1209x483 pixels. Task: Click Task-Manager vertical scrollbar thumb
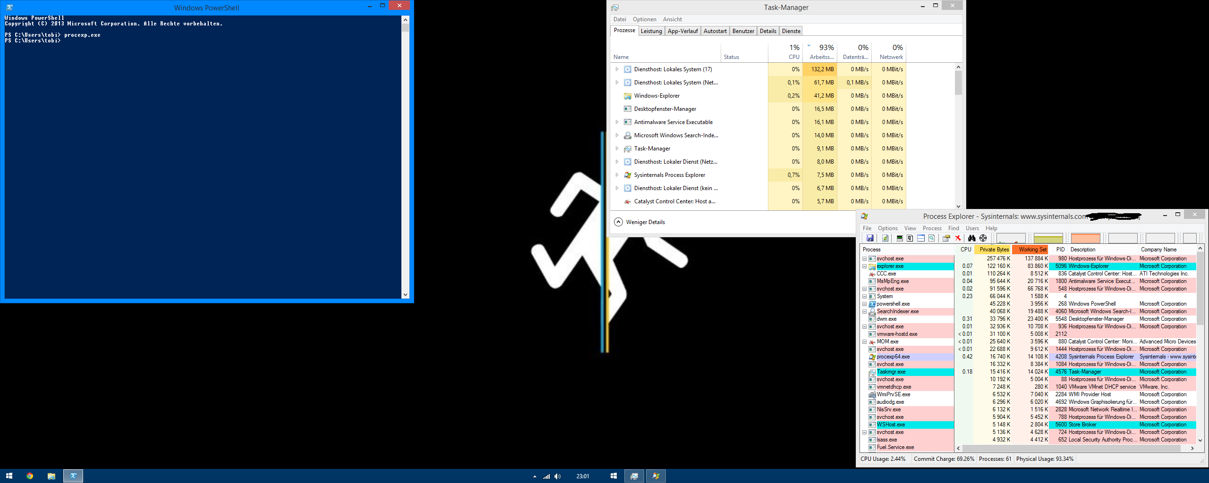(958, 82)
